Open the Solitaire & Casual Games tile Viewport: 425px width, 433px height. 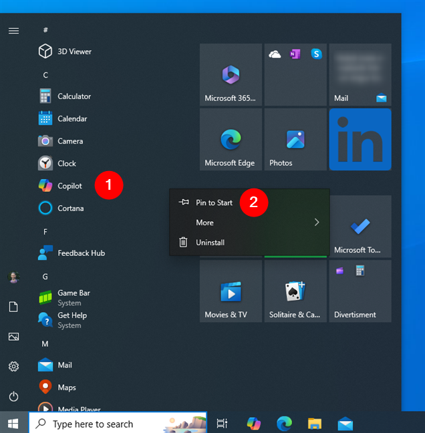click(x=295, y=291)
